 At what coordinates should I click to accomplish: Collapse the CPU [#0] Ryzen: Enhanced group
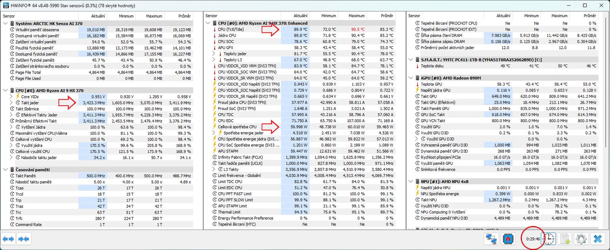208,23
